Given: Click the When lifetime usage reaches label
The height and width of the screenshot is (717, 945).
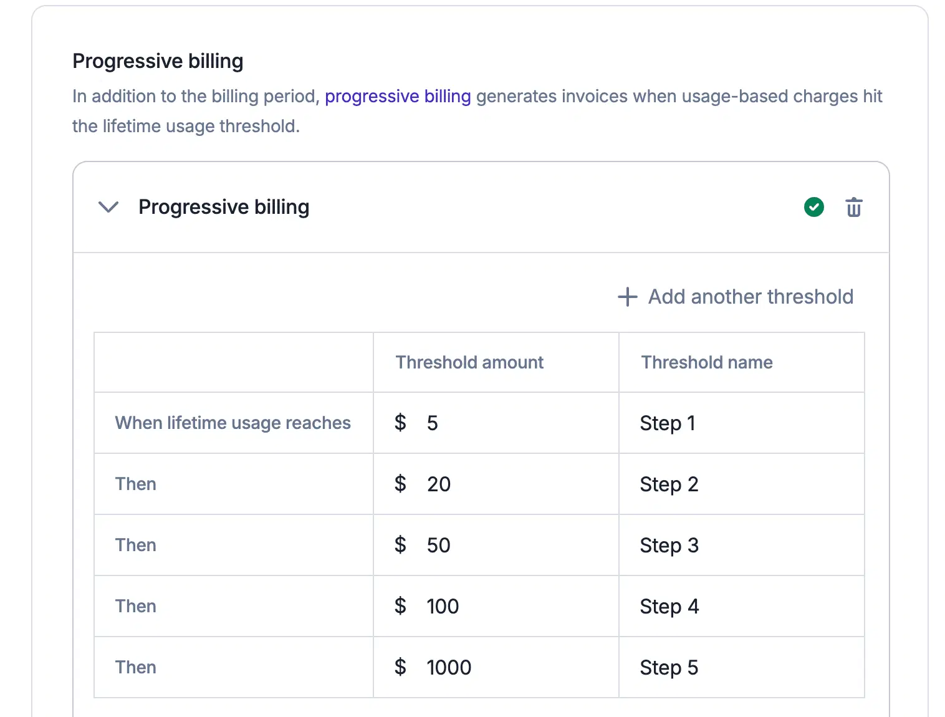Looking at the screenshot, I should tap(233, 423).
